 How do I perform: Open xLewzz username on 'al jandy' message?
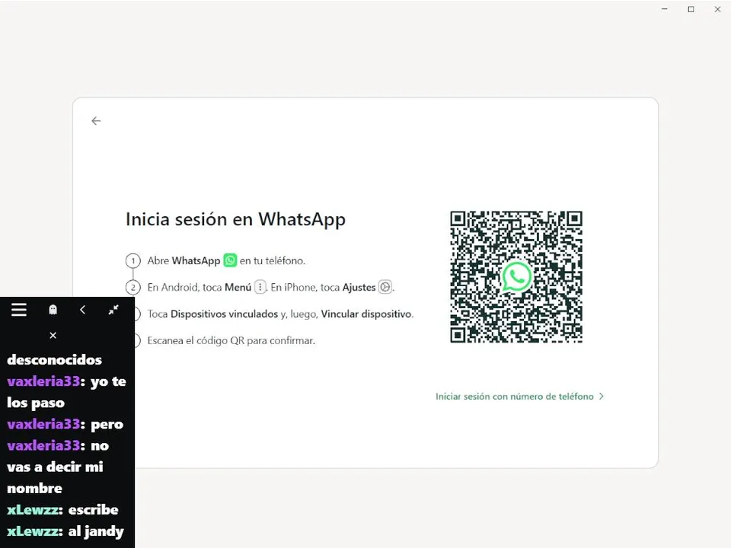(33, 531)
